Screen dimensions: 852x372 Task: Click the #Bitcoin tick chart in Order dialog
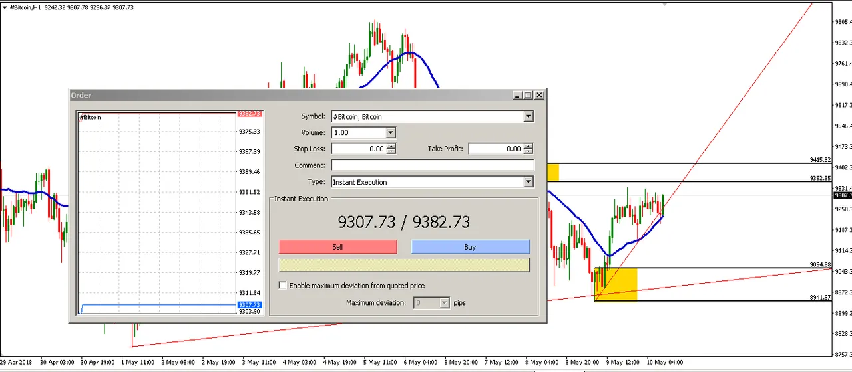point(157,213)
